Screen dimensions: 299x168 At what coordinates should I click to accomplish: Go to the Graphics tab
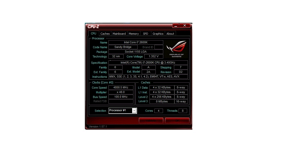(x=158, y=34)
